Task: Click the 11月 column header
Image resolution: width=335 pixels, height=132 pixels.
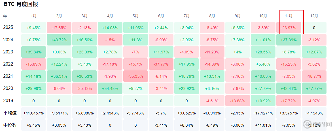Action: (x=289, y=16)
